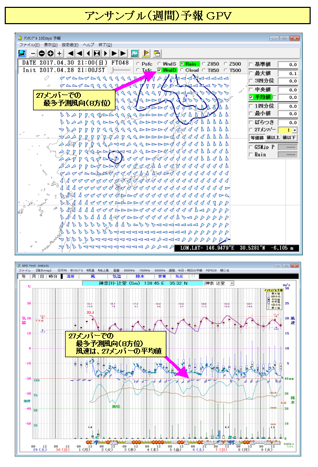Enable the 27メンバー checkbox
The image size is (318, 467).
251,130
